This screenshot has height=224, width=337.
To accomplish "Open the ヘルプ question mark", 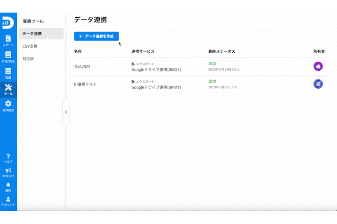I will (x=8, y=158).
